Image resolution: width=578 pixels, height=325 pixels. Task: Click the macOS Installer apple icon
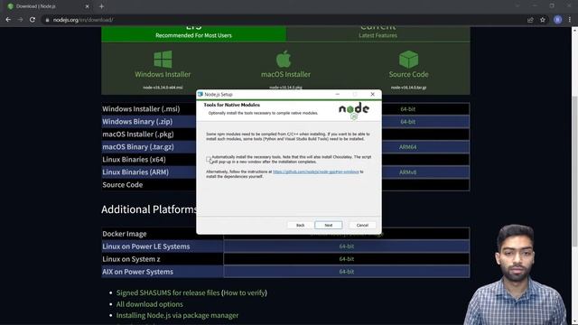pyautogui.click(x=284, y=59)
